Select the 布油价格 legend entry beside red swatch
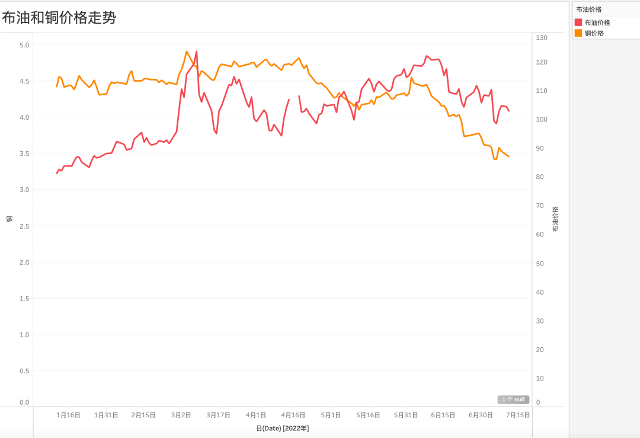This screenshot has height=438, width=640. tap(597, 23)
